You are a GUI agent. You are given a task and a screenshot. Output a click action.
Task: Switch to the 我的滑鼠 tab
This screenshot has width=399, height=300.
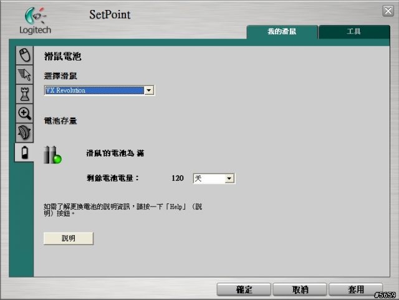[282, 32]
